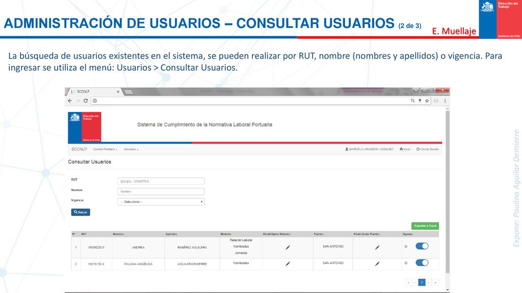The width and height of the screenshot is (522, 293).
Task: Click the Apellidos column header
Action: 171,234
